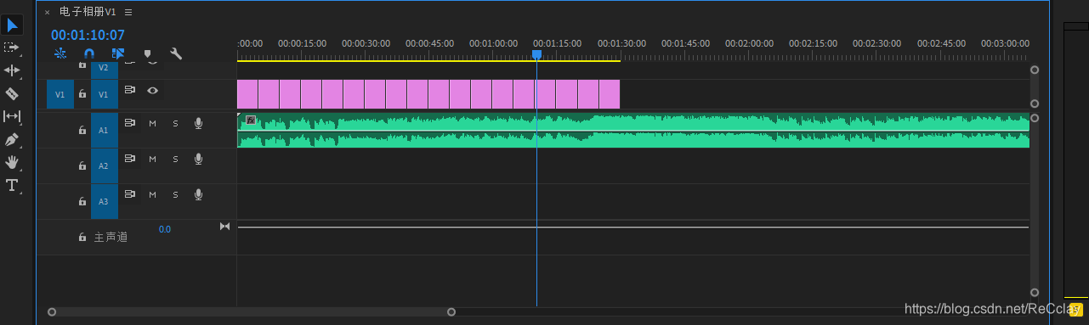Toggle Linked Selection button
Screen dimensions: 1089x325
(118, 53)
